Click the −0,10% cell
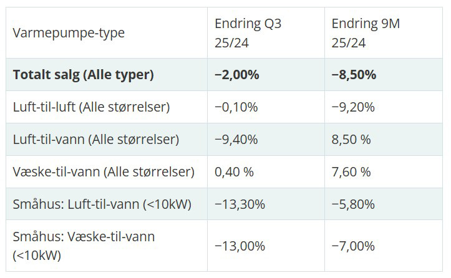The width and height of the screenshot is (451, 278). coord(236,107)
